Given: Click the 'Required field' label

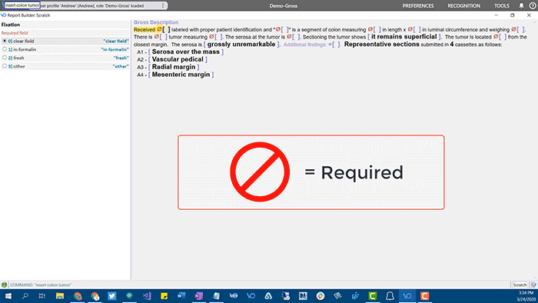Looking at the screenshot, I should click(x=15, y=33).
